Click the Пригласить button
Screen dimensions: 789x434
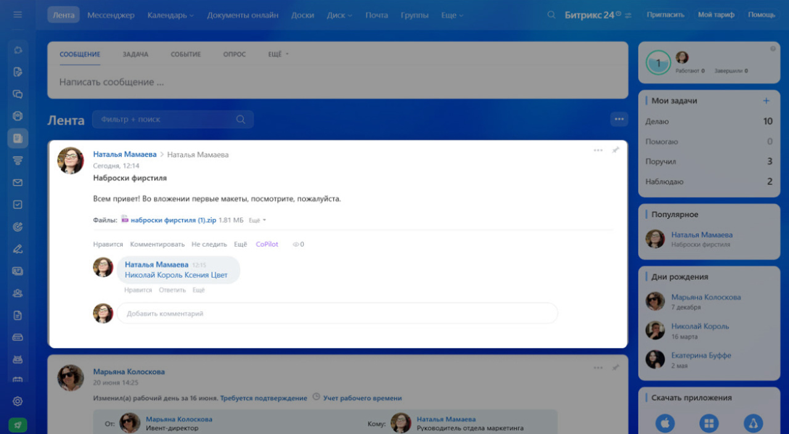[x=666, y=15]
